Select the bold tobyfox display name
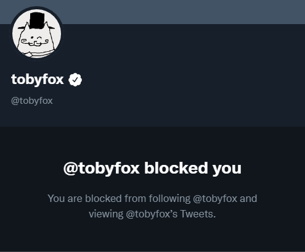Image resolution: width=305 pixels, height=252 pixels. tap(38, 80)
